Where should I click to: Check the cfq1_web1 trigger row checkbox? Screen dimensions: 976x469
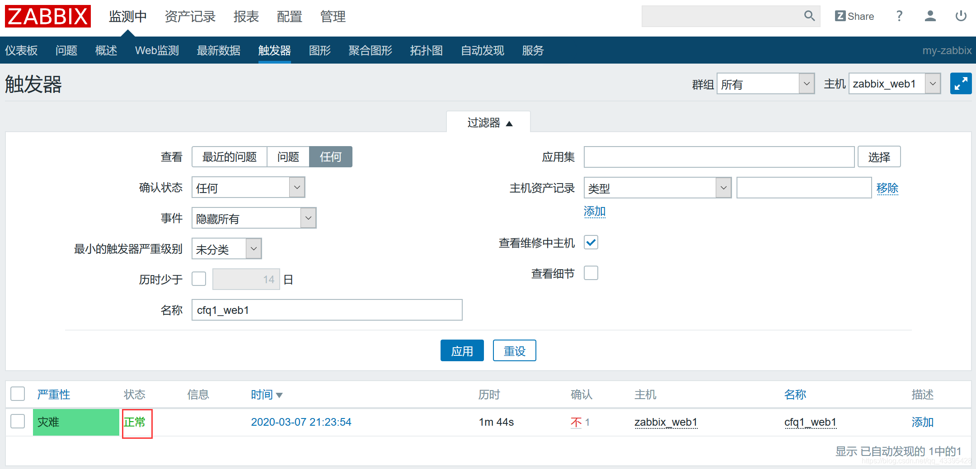coord(18,422)
